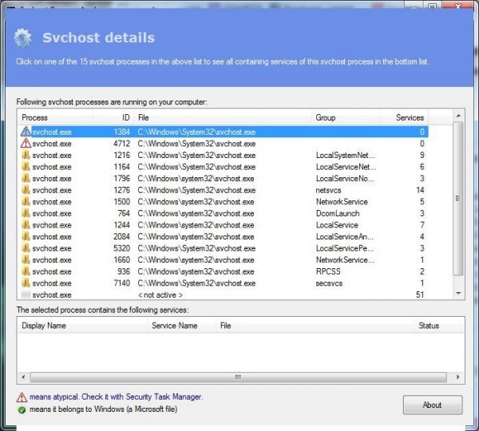Sort by the Services column header
This screenshot has width=479, height=431.
coord(404,117)
